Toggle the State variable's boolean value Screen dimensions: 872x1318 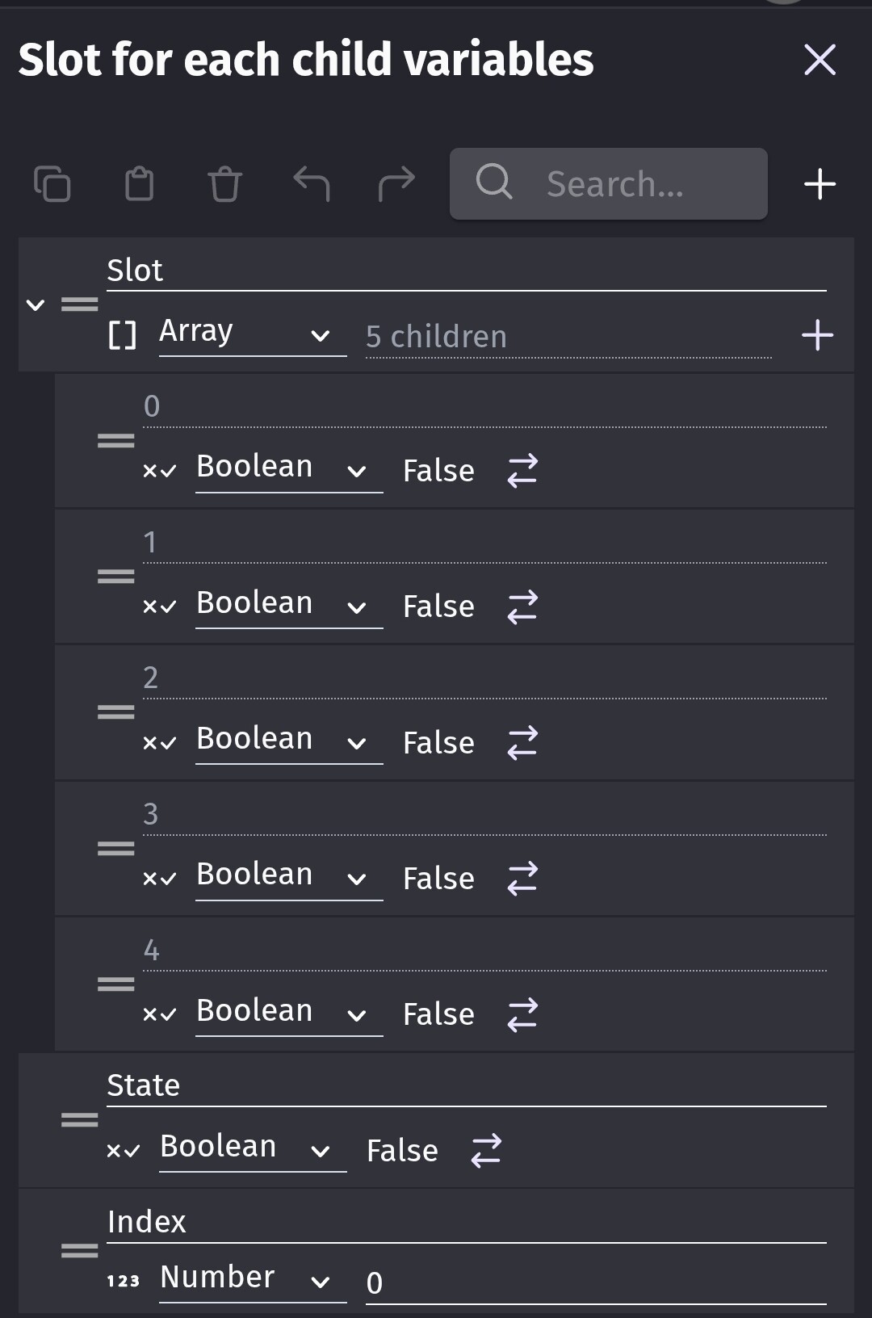point(486,1150)
